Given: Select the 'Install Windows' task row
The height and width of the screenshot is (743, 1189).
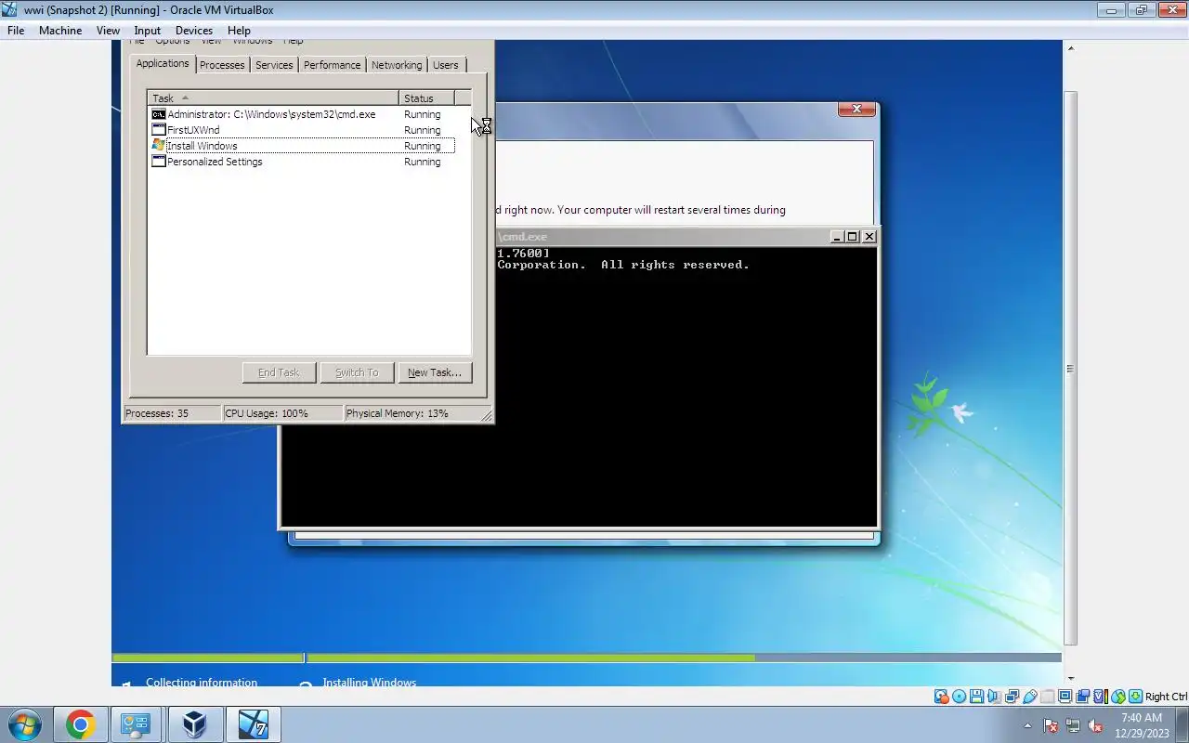Looking at the screenshot, I should (302, 146).
